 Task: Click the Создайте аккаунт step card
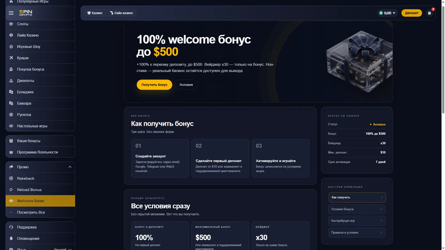click(160, 158)
